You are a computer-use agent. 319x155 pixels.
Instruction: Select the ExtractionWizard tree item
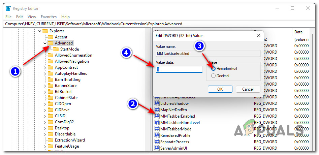pyautogui.click(x=70, y=140)
